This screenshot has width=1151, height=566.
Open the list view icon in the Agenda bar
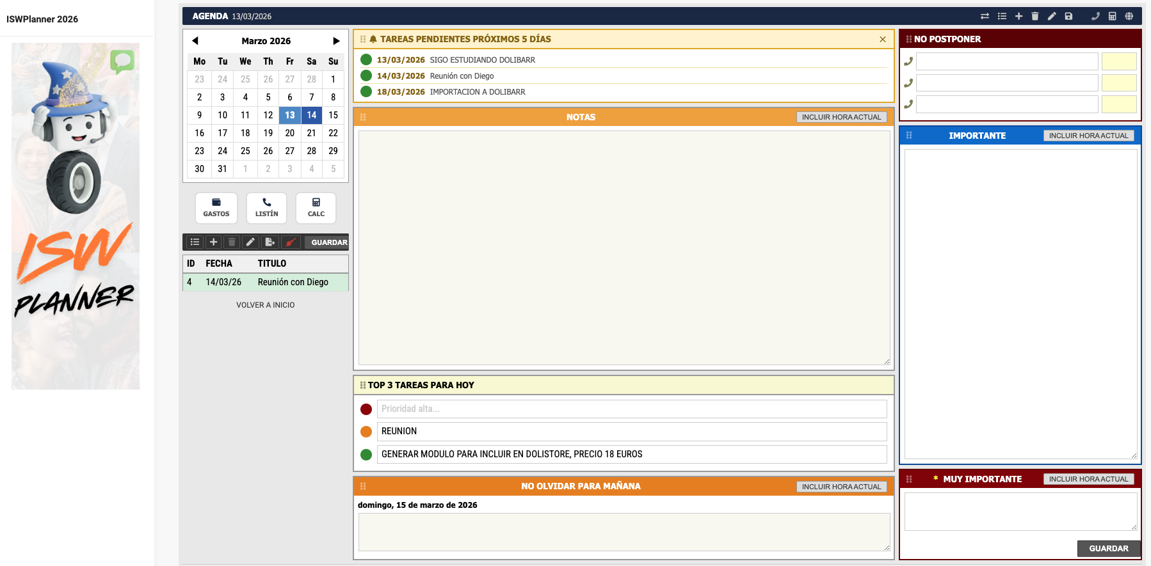(x=1002, y=16)
